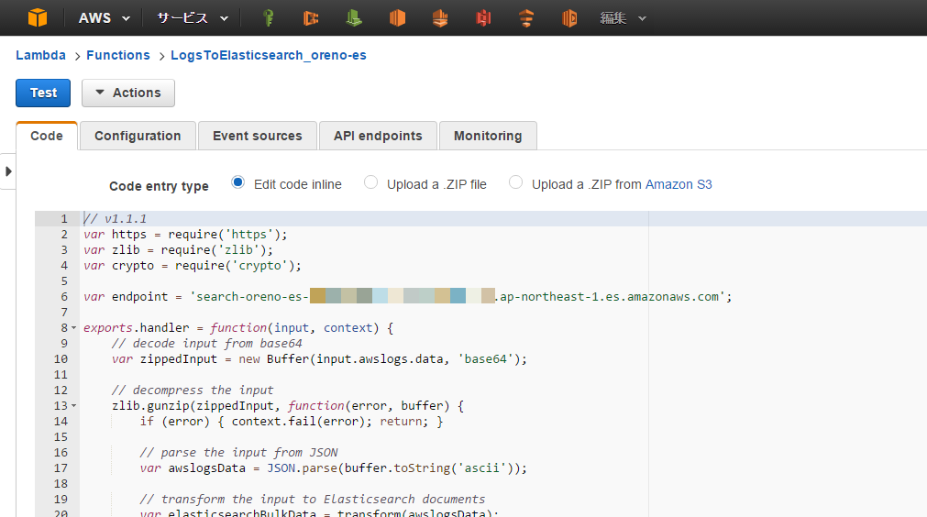Switch to the Code tab
This screenshot has width=927, height=517.
click(47, 136)
